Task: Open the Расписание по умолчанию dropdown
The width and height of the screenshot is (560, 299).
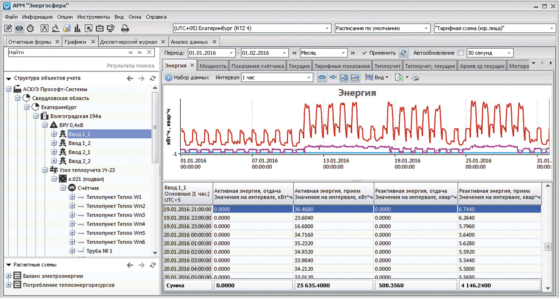Action: 427,29
